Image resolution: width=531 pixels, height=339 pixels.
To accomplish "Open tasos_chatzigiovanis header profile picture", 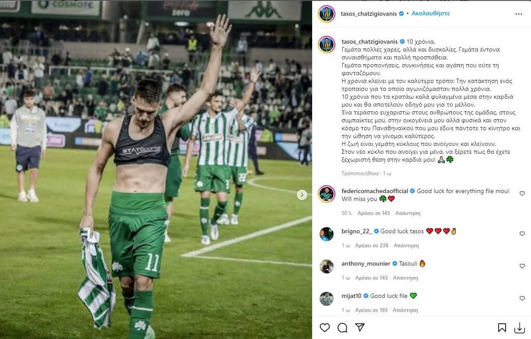I will click(x=327, y=14).
